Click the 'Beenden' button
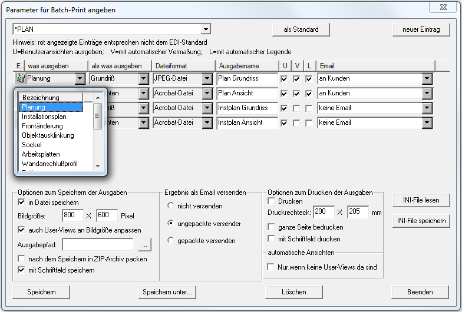Viewport: 462px width, 312px height. pyautogui.click(x=420, y=292)
